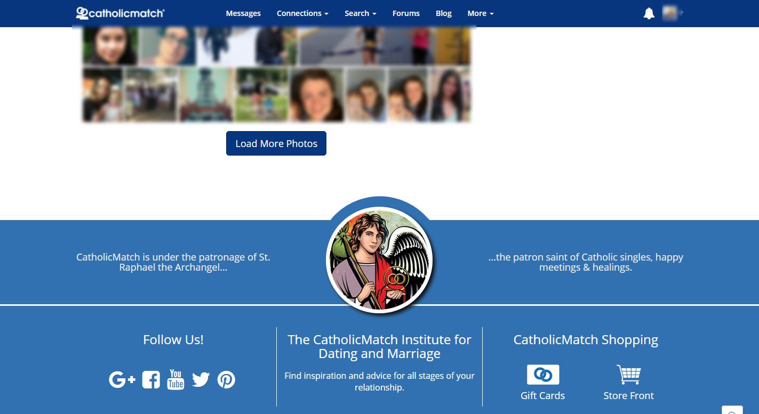Open the Blog page

(444, 13)
